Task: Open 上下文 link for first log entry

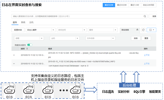Action: pos(147,55)
